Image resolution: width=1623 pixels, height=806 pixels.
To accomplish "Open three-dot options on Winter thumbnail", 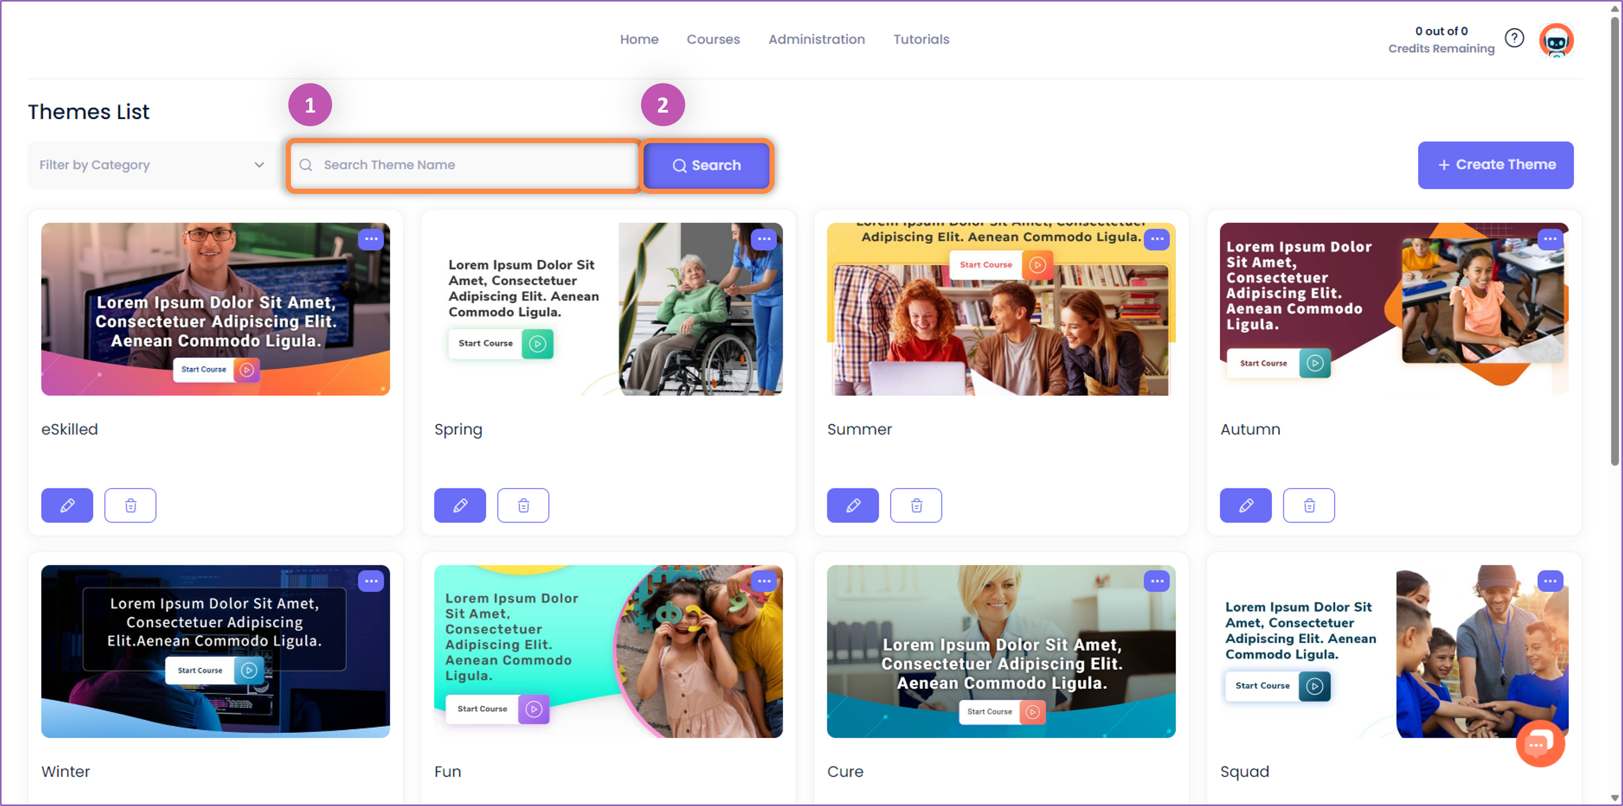I will [371, 580].
